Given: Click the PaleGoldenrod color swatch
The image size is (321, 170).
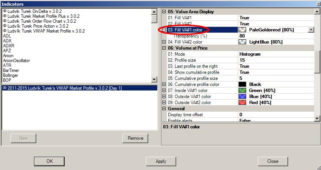Looking at the screenshot, I should click(242, 30).
